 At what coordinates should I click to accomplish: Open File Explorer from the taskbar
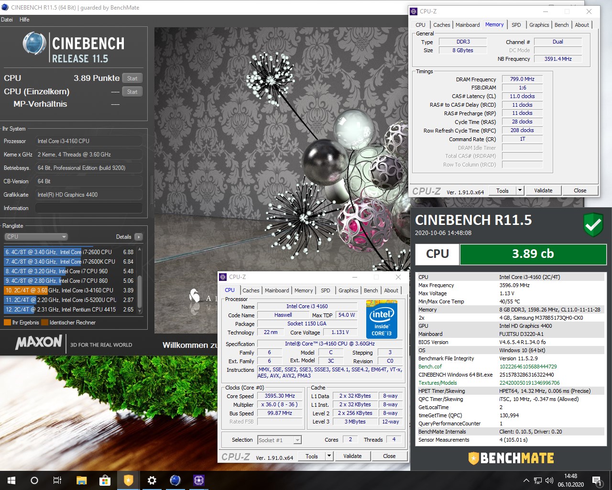pyautogui.click(x=81, y=480)
